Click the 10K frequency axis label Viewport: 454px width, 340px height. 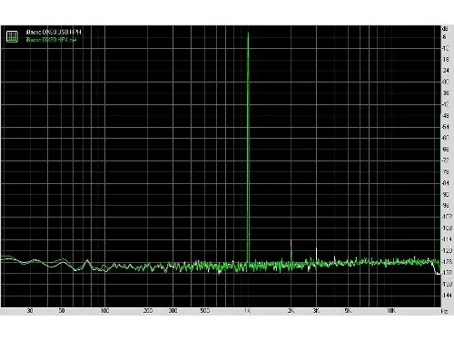(x=391, y=311)
